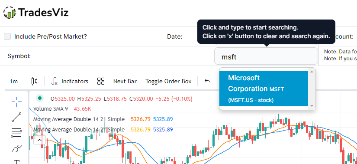
Task: Open the Fibonacci retracement tool
Action: pos(16,133)
